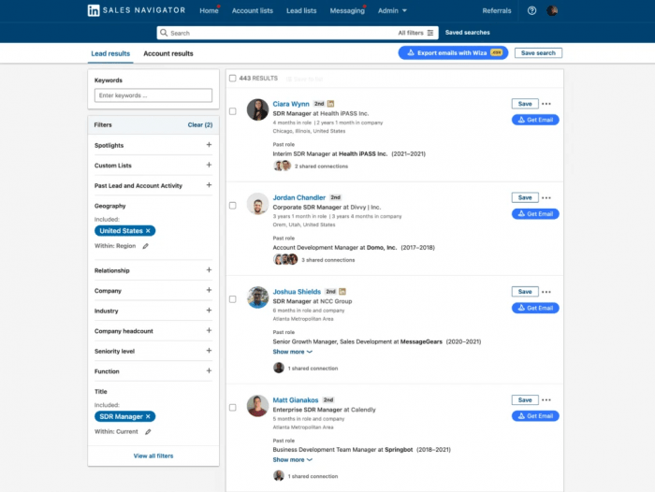Check the box for Matt Gianakos
The width and height of the screenshot is (655, 492).
click(233, 407)
